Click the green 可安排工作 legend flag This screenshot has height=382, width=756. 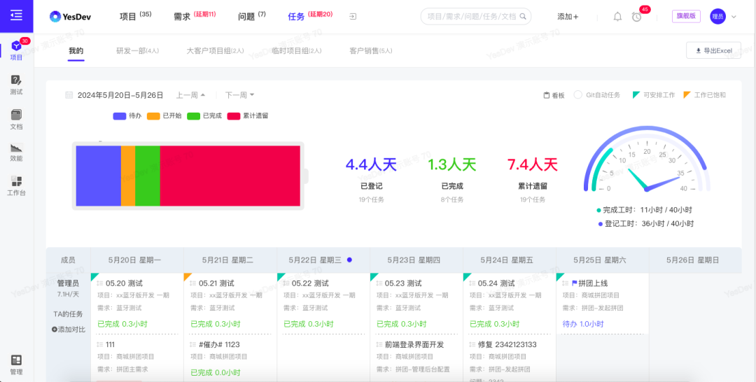tap(636, 94)
